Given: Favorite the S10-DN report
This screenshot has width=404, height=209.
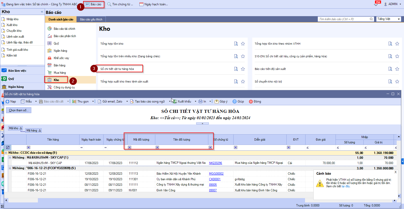Looking at the screenshot, I should pyautogui.click(x=397, y=56).
